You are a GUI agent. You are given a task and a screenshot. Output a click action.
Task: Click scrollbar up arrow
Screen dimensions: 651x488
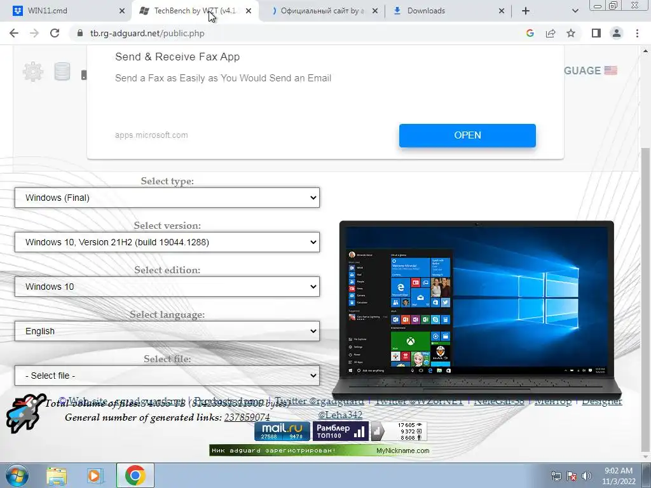point(646,51)
